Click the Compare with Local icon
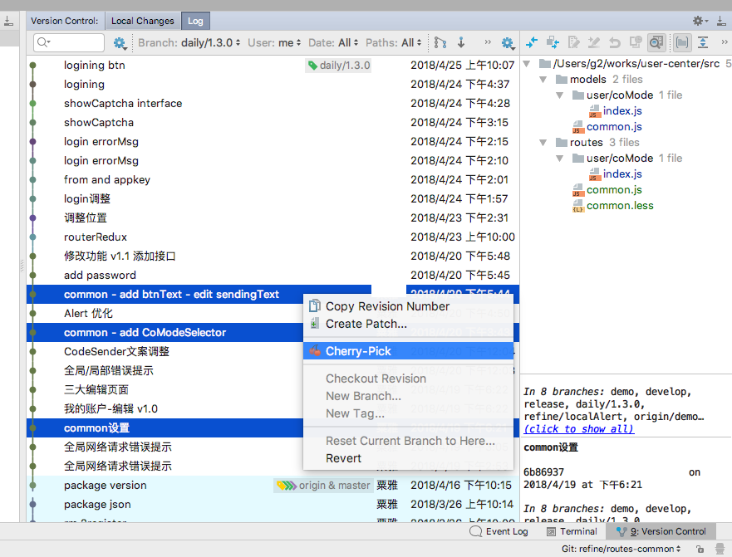Screen dimensions: 732x557 pyautogui.click(x=553, y=43)
